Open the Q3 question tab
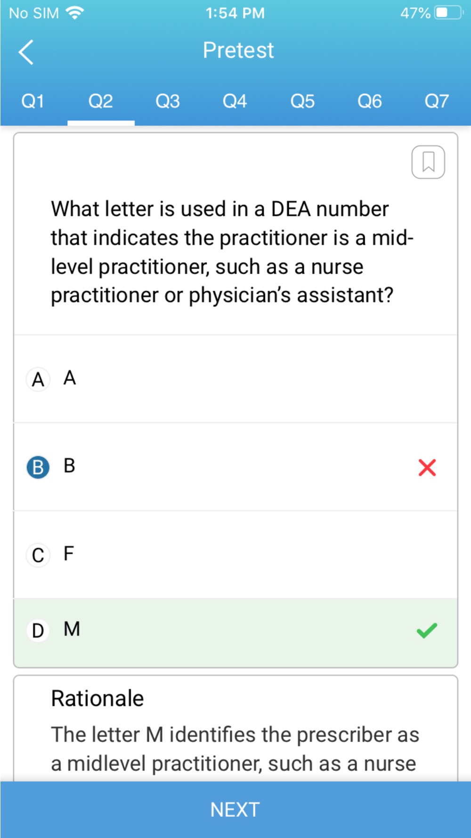Viewport: 471px width, 838px height. click(168, 101)
